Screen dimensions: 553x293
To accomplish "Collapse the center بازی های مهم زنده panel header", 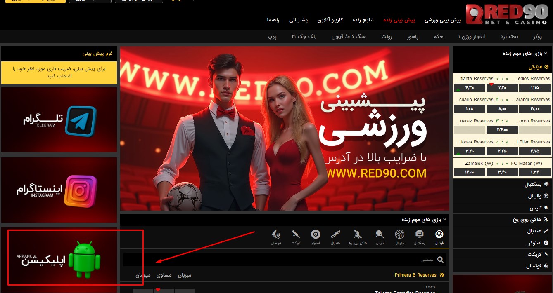I will pos(285,220).
